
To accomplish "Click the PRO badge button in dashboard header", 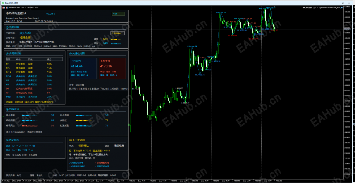I will click(118, 14).
